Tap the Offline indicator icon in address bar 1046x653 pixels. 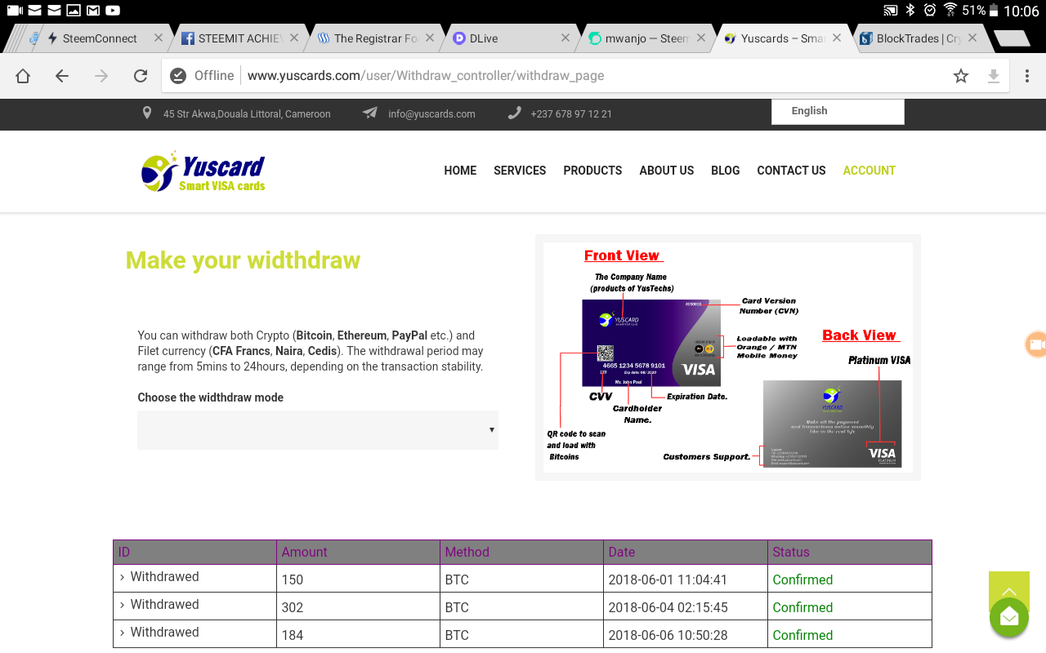tap(178, 76)
